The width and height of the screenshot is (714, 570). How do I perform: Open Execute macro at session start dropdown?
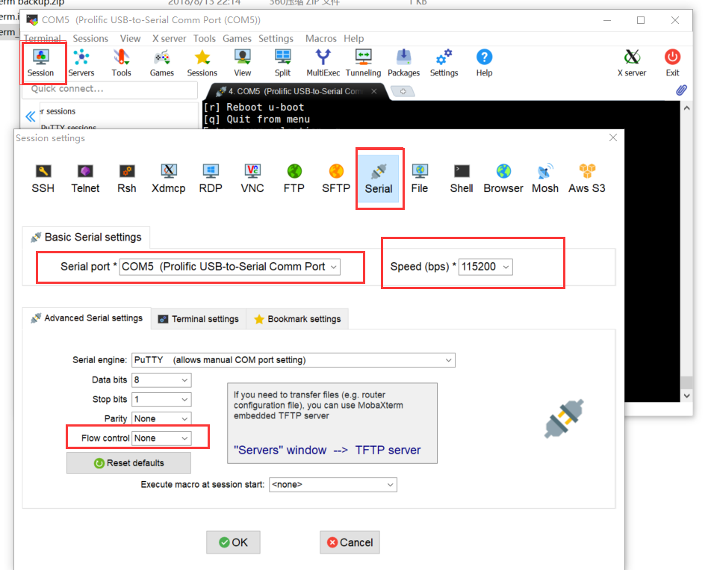click(333, 484)
